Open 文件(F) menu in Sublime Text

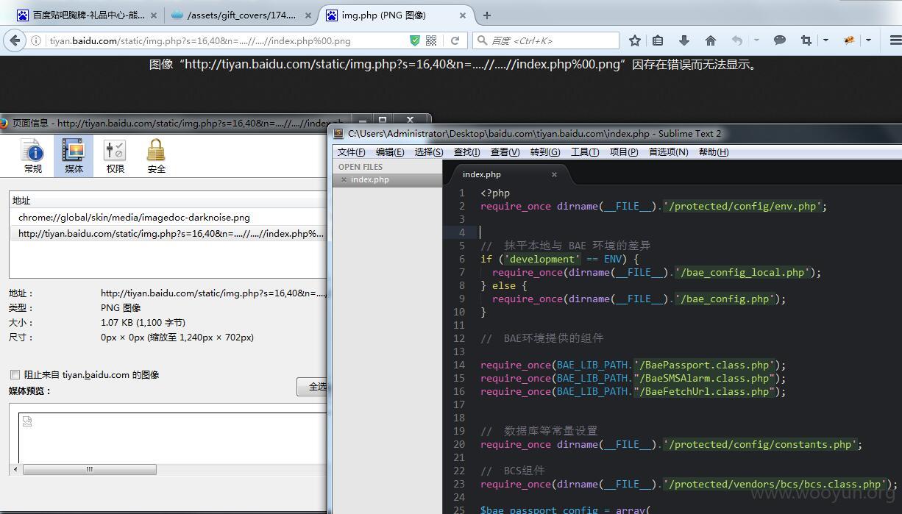[x=351, y=152]
